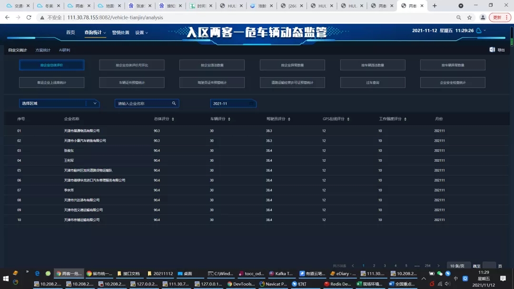514x289 pixels.
Task: Select the 驾驶员证件预警统计 button
Action: [x=212, y=83]
